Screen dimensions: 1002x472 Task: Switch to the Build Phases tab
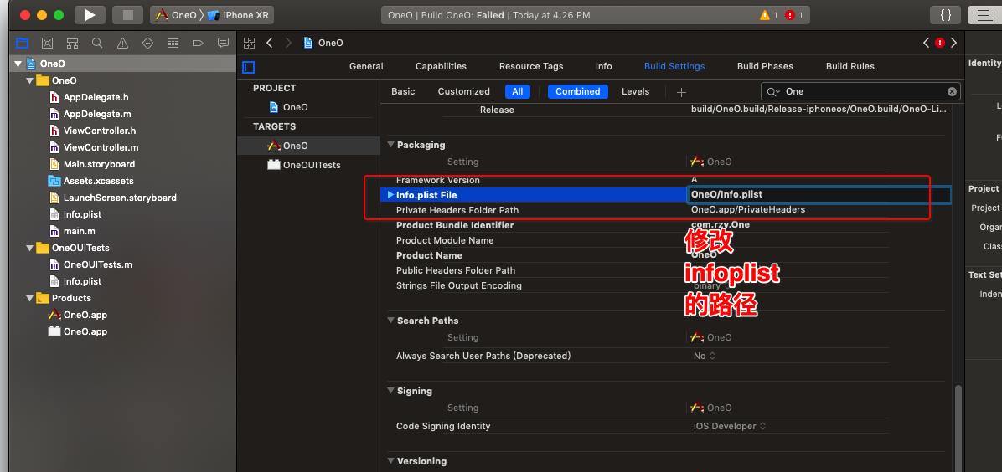765,66
